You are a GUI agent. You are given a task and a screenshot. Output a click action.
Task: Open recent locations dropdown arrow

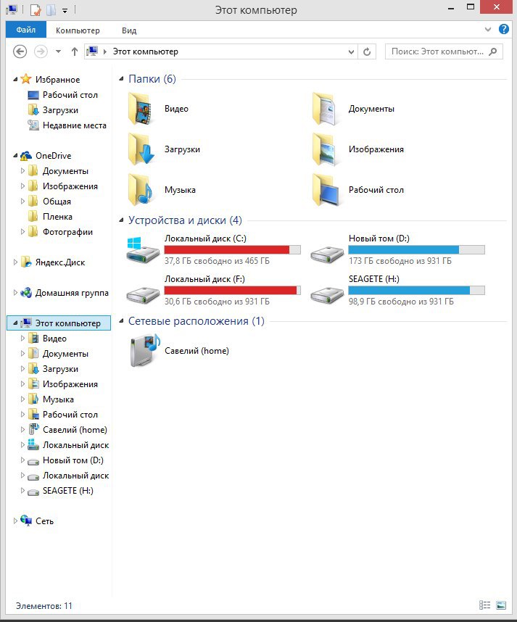58,51
